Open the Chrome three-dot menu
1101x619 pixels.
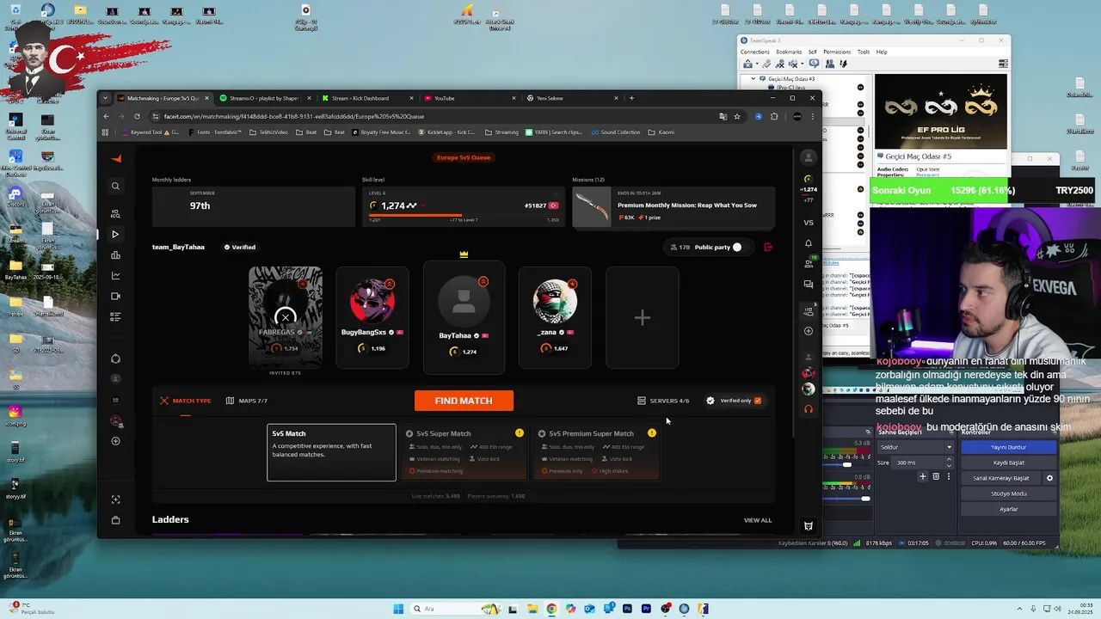814,116
